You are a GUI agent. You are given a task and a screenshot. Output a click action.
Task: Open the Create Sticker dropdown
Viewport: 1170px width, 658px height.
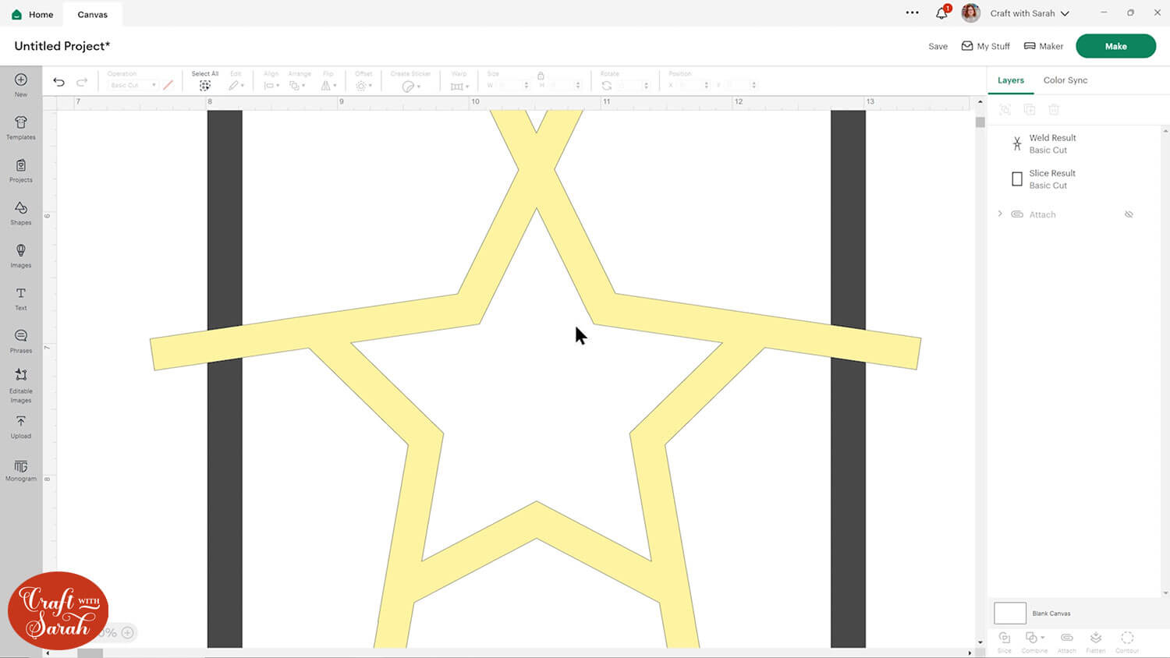pyautogui.click(x=411, y=86)
